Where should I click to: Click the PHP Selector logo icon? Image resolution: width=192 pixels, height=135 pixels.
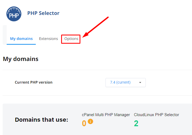[14, 14]
